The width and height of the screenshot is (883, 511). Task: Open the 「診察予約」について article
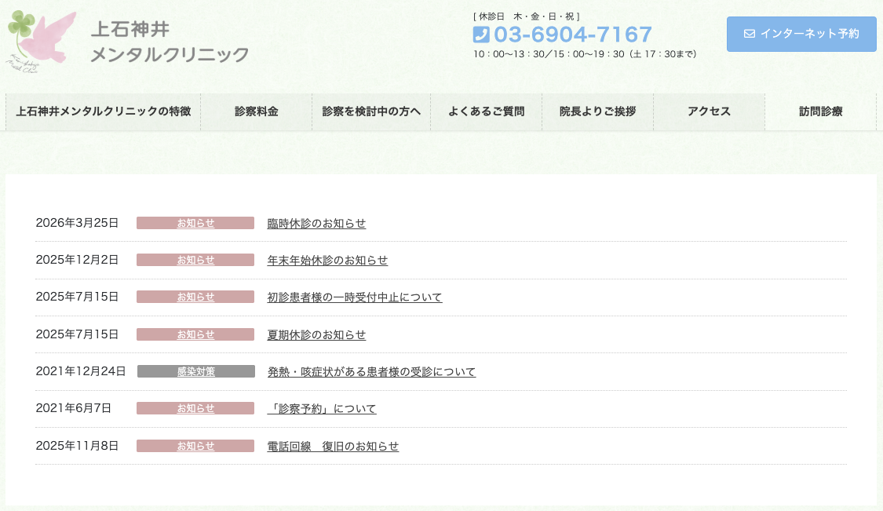pos(322,409)
